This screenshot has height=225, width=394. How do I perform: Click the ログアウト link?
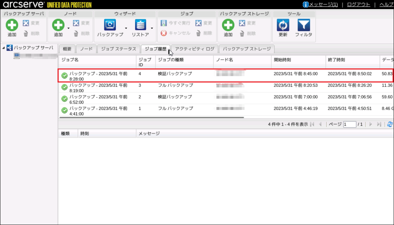(x=358, y=5)
